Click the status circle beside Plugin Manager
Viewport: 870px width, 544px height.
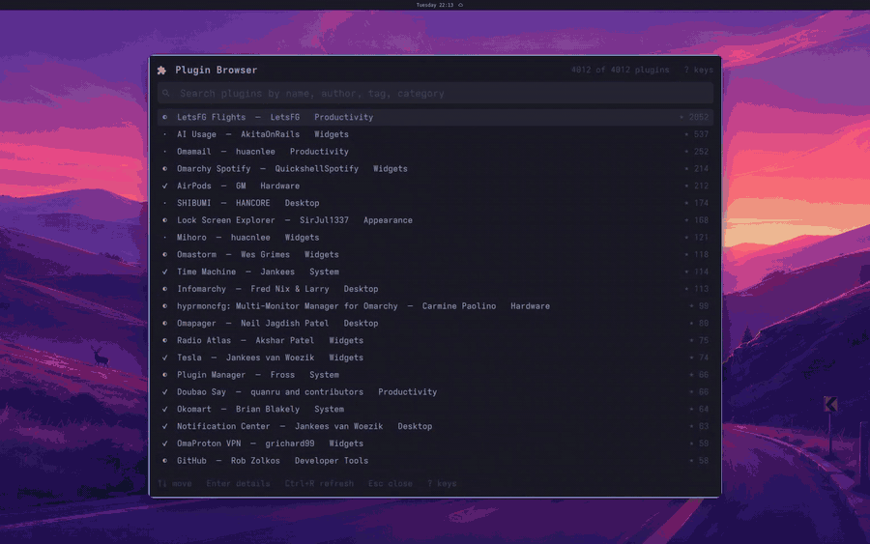coord(164,375)
